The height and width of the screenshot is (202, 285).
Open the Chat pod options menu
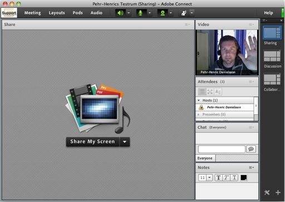(x=251, y=127)
